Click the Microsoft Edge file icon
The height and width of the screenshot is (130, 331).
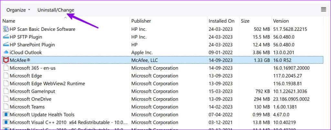point(6,76)
